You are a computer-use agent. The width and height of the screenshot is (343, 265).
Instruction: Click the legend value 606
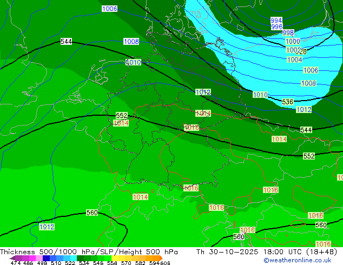165,263
